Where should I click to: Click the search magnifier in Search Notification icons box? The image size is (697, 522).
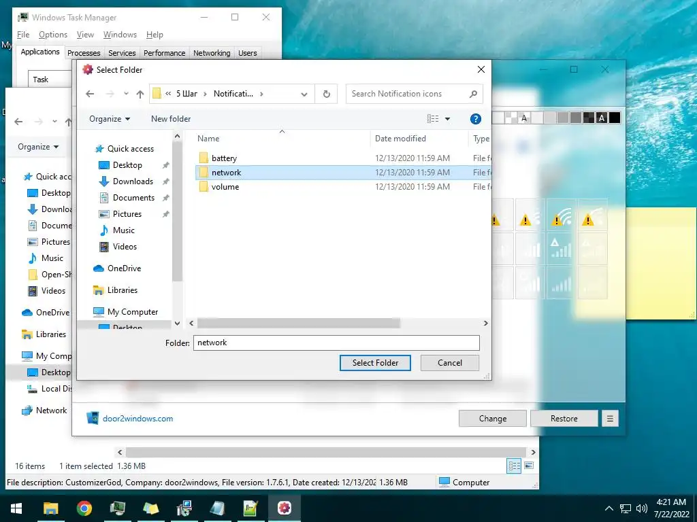pos(473,94)
